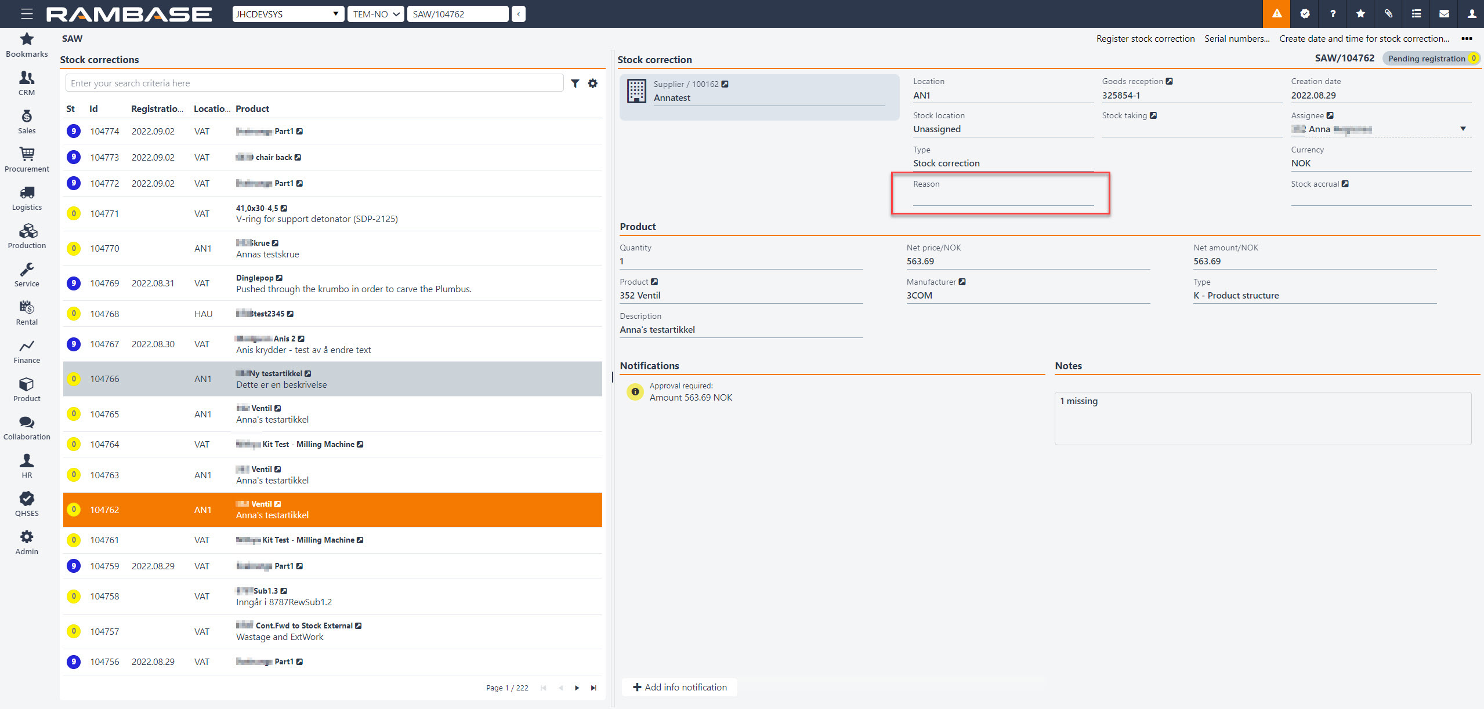Viewport: 1484px width, 709px height.
Task: Open the hamburger main menu
Action: [27, 14]
